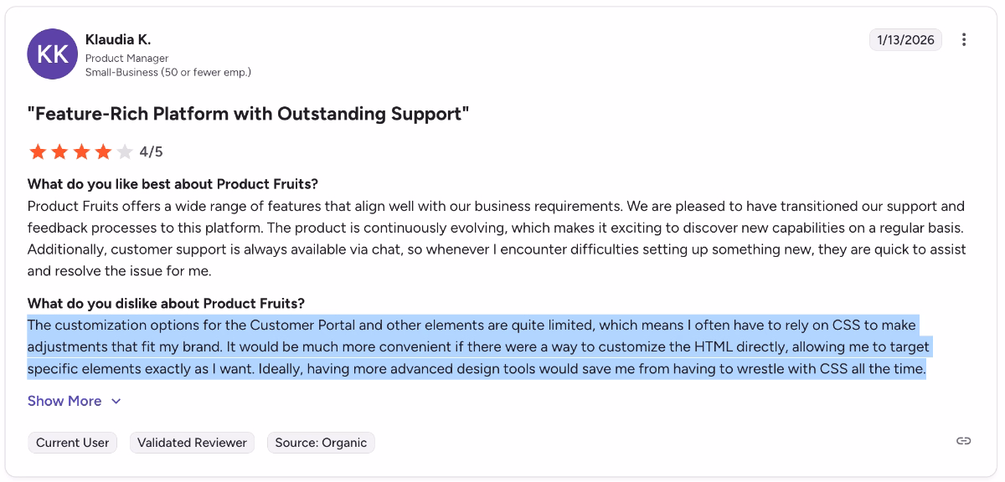Open the overflow menu beside the date
This screenshot has width=1005, height=482.
pyautogui.click(x=964, y=39)
